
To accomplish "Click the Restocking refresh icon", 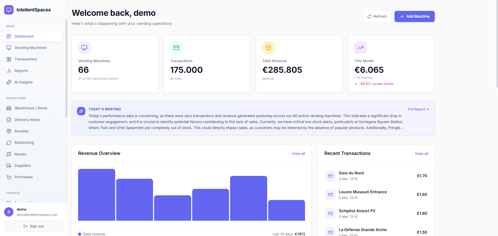I will point(9,143).
